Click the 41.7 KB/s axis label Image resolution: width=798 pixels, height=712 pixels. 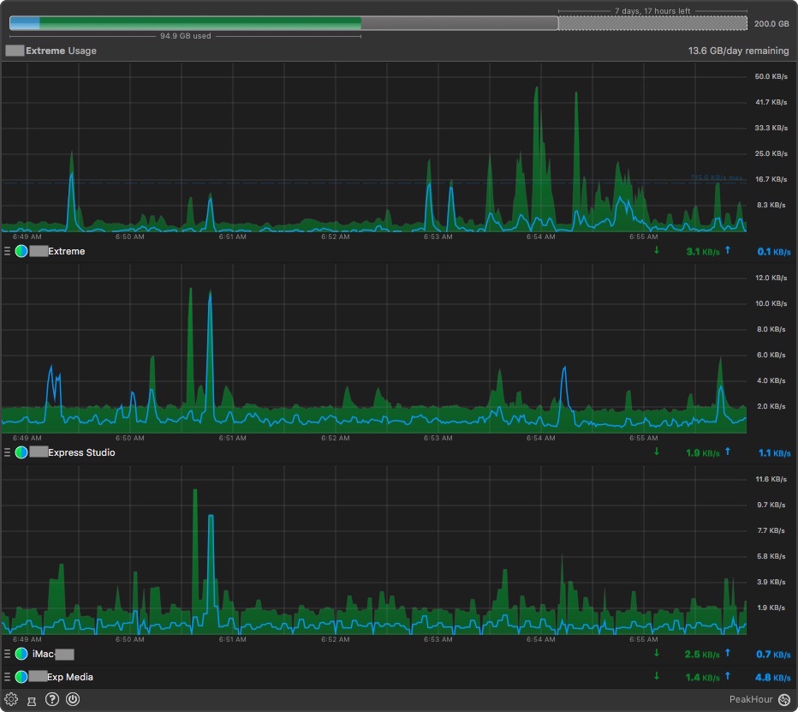pyautogui.click(x=771, y=102)
